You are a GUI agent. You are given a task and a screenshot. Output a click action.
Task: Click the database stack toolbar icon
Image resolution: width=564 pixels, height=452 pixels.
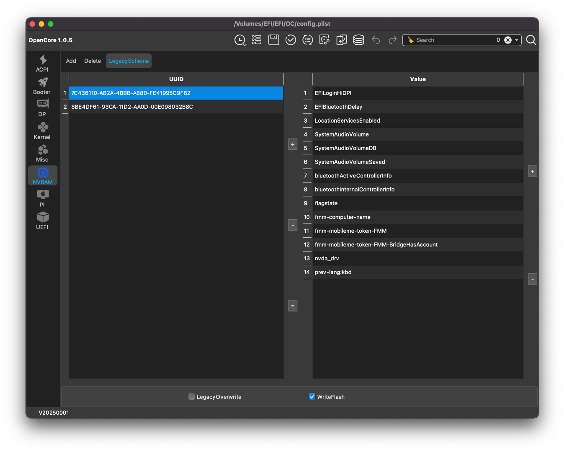click(x=358, y=40)
